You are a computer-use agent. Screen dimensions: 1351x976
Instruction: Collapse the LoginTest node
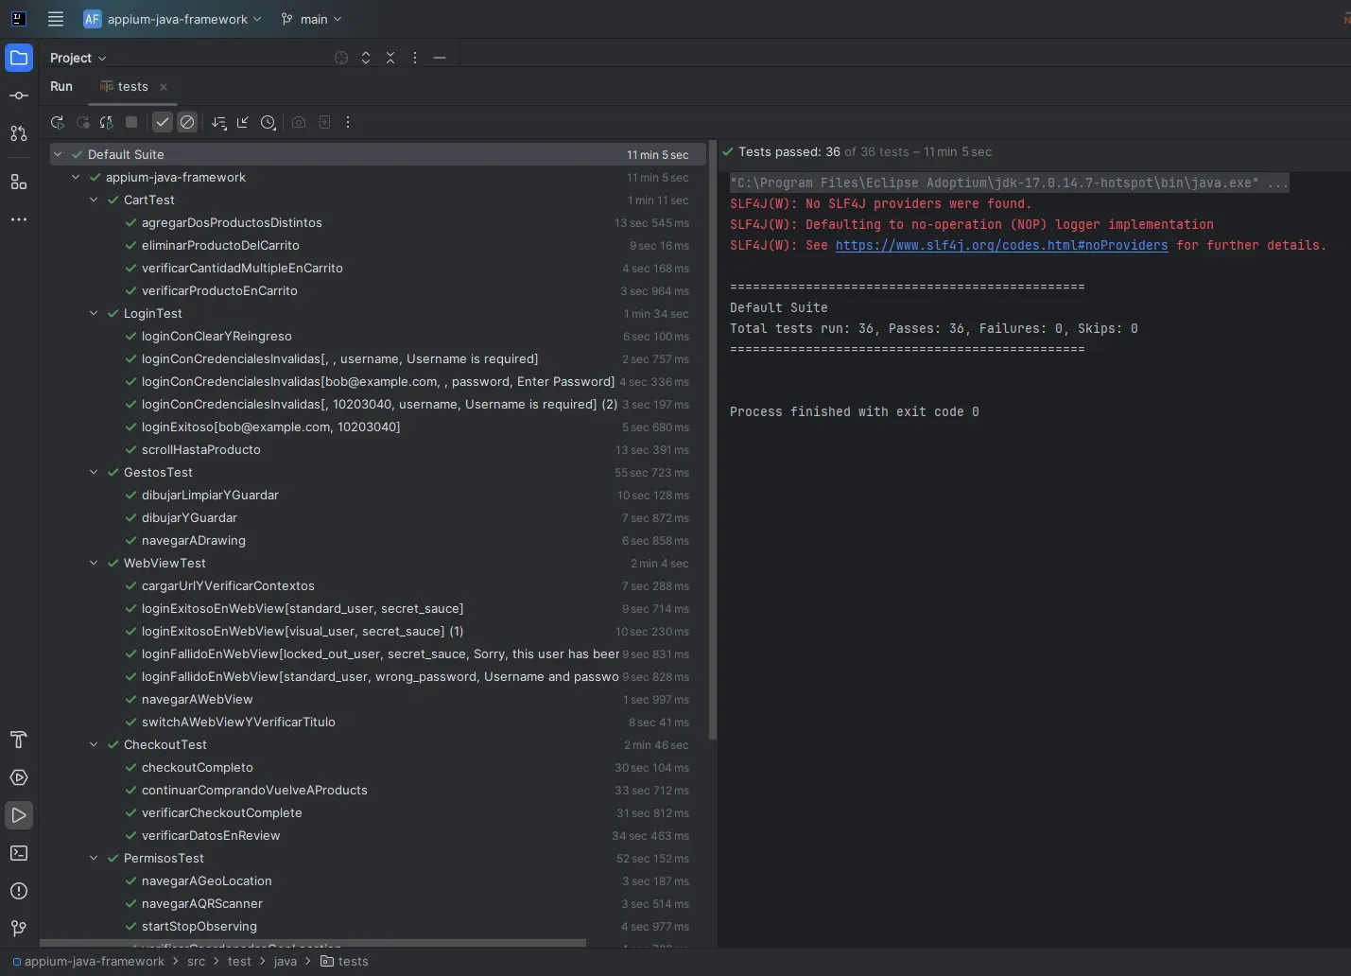point(94,313)
